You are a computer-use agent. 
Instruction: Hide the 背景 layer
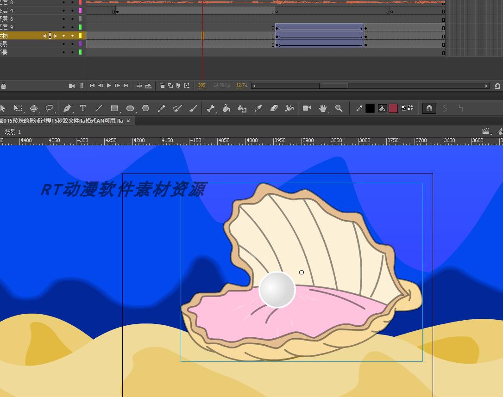click(63, 52)
